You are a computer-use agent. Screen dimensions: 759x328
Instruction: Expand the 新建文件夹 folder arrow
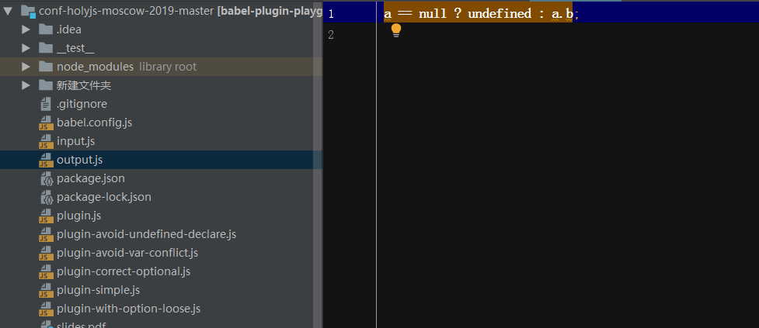point(26,85)
